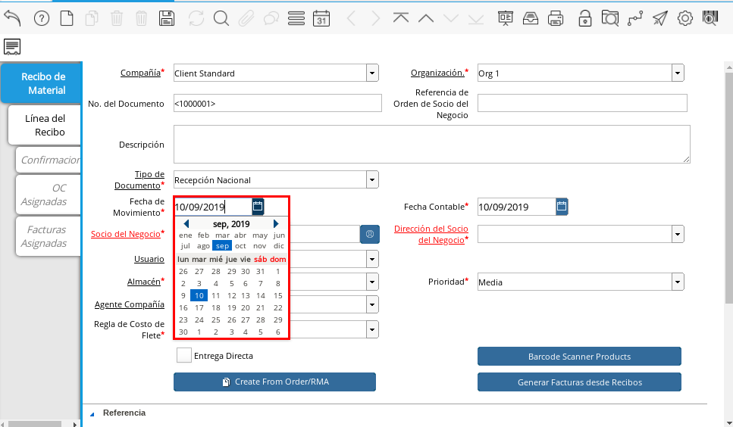The height and width of the screenshot is (427, 733).
Task: Open the OC Asignadas tab
Action: (x=49, y=195)
